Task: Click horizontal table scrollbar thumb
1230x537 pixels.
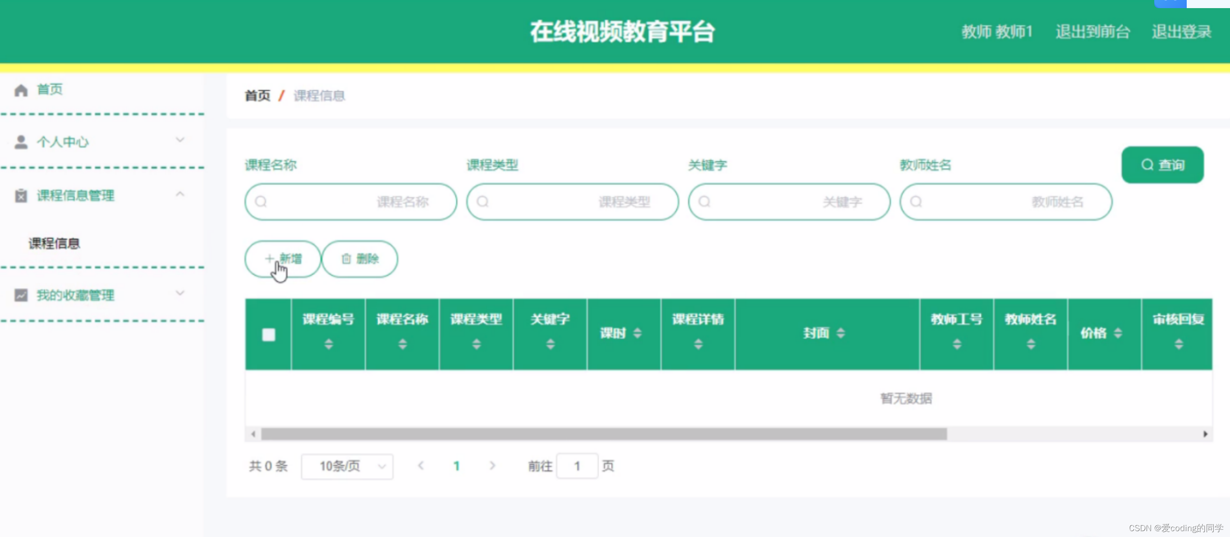Action: [604, 434]
